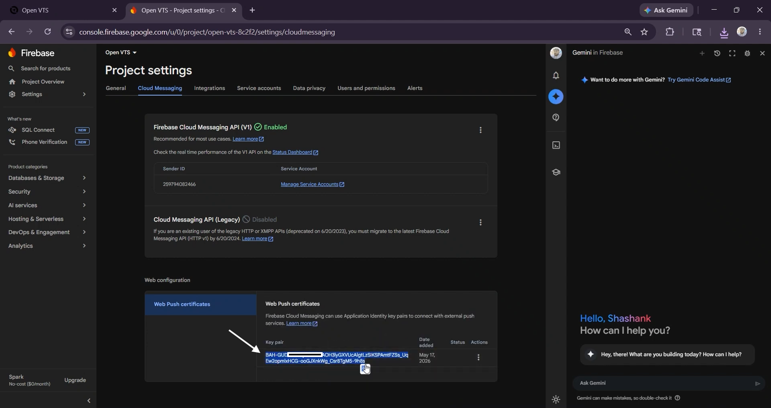Toggle the light/dark theme sun icon
The height and width of the screenshot is (408, 771).
(x=556, y=400)
